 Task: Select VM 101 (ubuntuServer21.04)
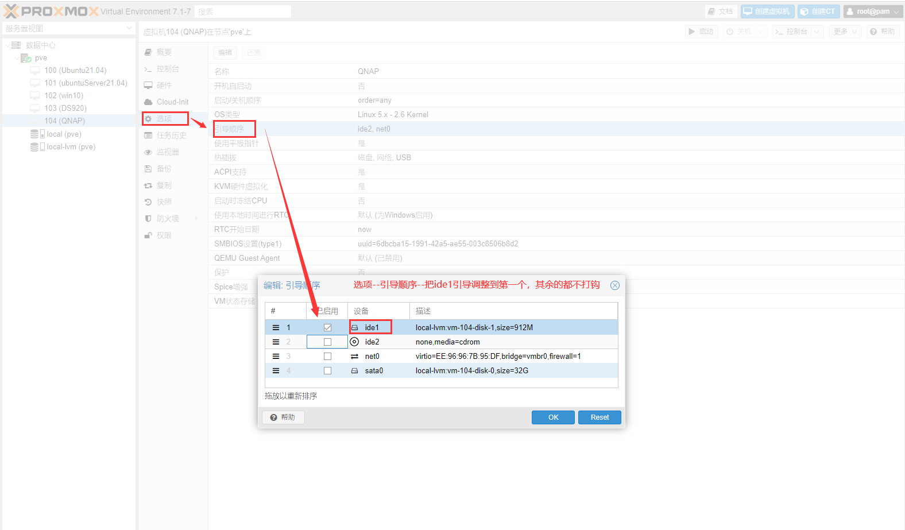tap(86, 83)
